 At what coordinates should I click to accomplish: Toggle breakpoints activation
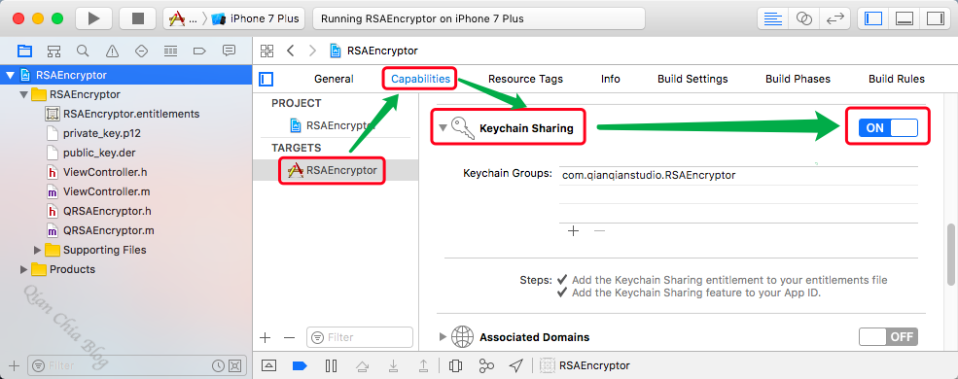tap(300, 365)
